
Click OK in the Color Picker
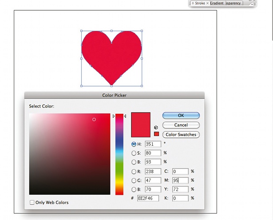(181, 116)
